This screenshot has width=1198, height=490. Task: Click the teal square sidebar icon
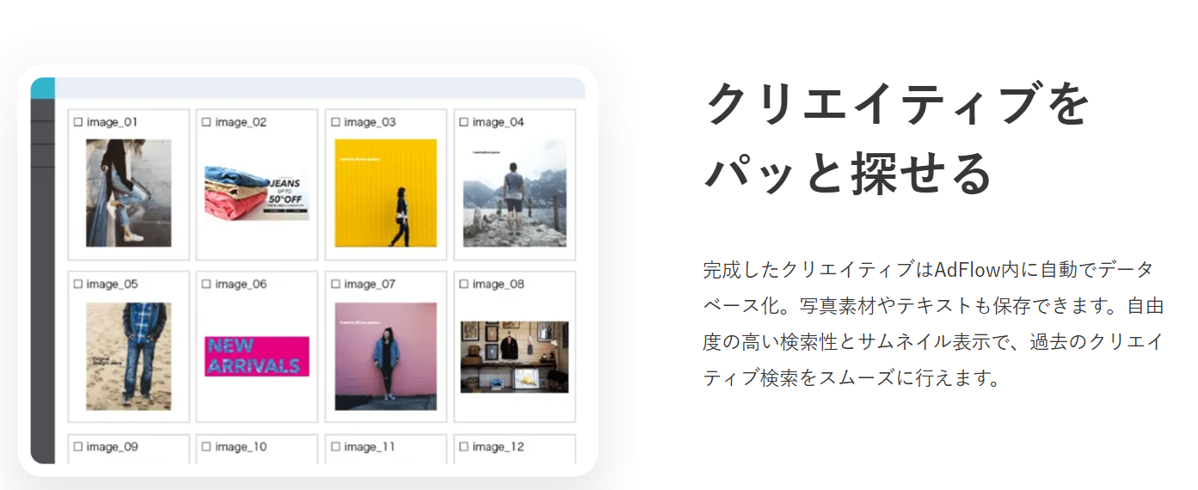[x=42, y=88]
